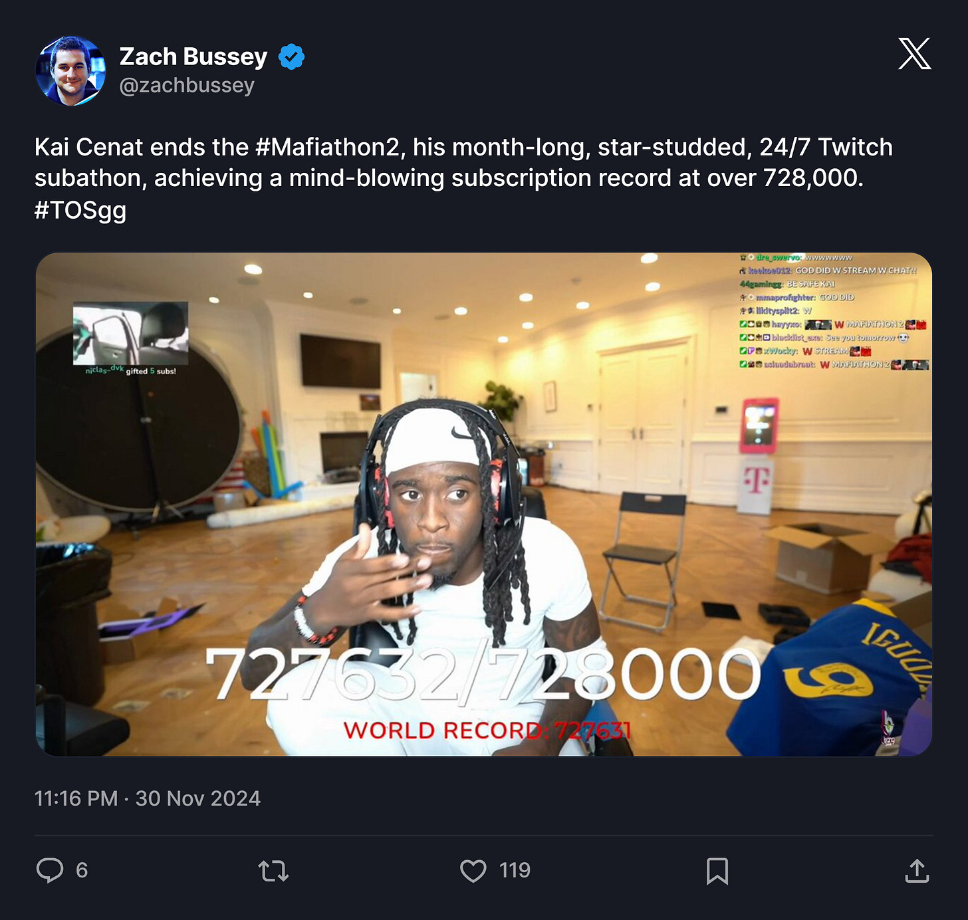Screen dimensions: 968x920
Task: Open the #TOSgg hashtag
Action: tap(80, 210)
